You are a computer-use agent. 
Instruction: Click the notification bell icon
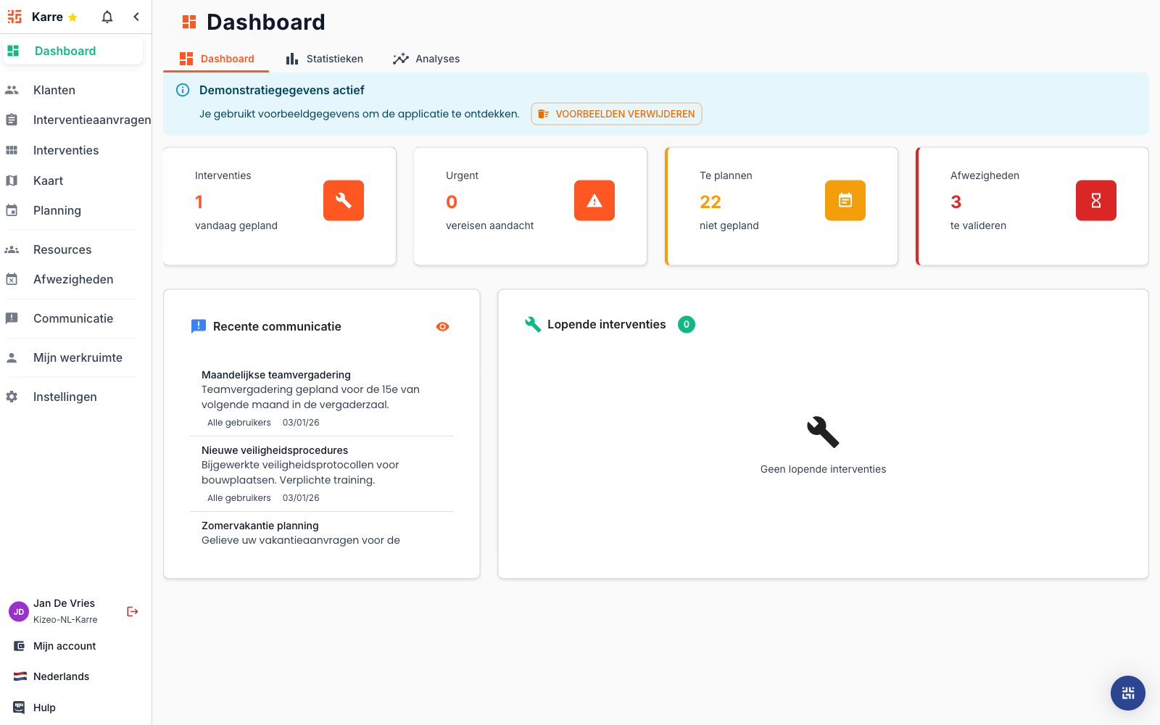[x=106, y=16]
